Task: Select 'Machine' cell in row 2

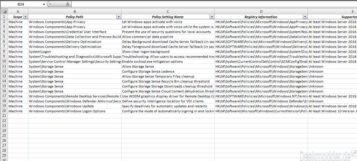Action: (18, 22)
